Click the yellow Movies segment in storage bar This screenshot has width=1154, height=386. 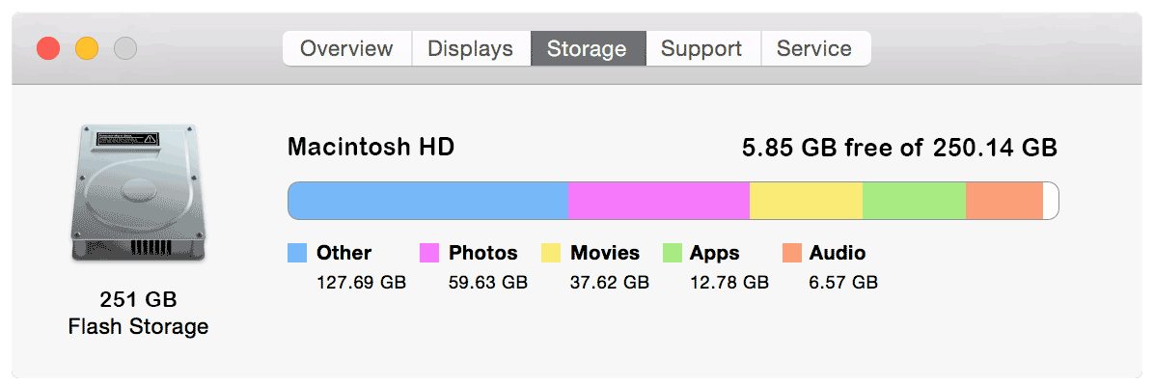806,201
